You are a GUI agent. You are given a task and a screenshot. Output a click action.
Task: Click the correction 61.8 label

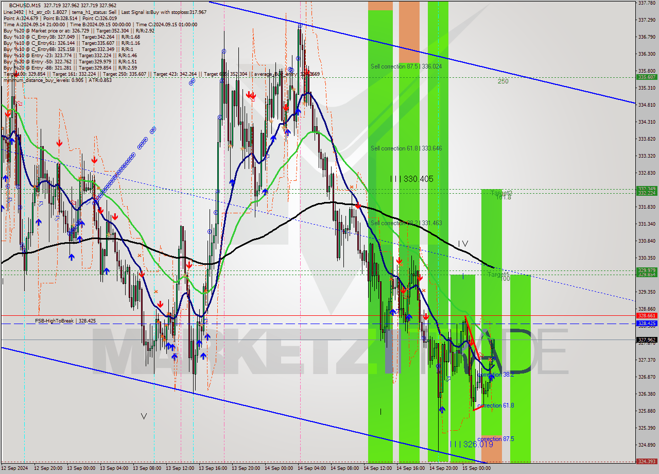495,405
